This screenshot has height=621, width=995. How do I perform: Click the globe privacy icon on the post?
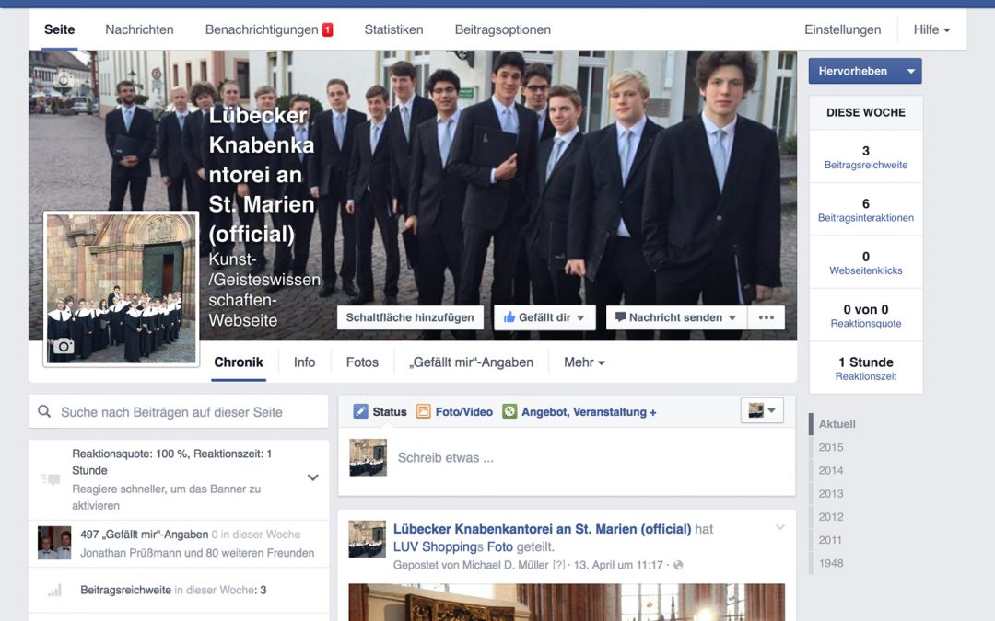pos(679,563)
